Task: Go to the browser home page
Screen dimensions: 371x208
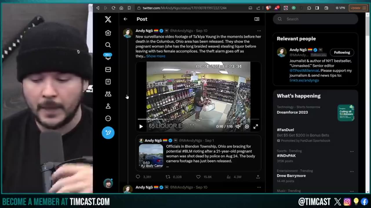Action: (x=121, y=8)
